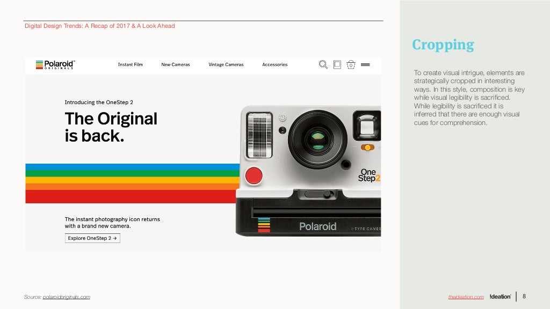
Task: Select the 'Digital Design Trends' header text
Action: coord(99,26)
